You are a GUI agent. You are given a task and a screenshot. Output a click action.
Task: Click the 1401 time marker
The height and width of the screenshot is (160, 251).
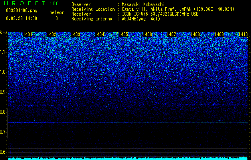click(x=28, y=34)
